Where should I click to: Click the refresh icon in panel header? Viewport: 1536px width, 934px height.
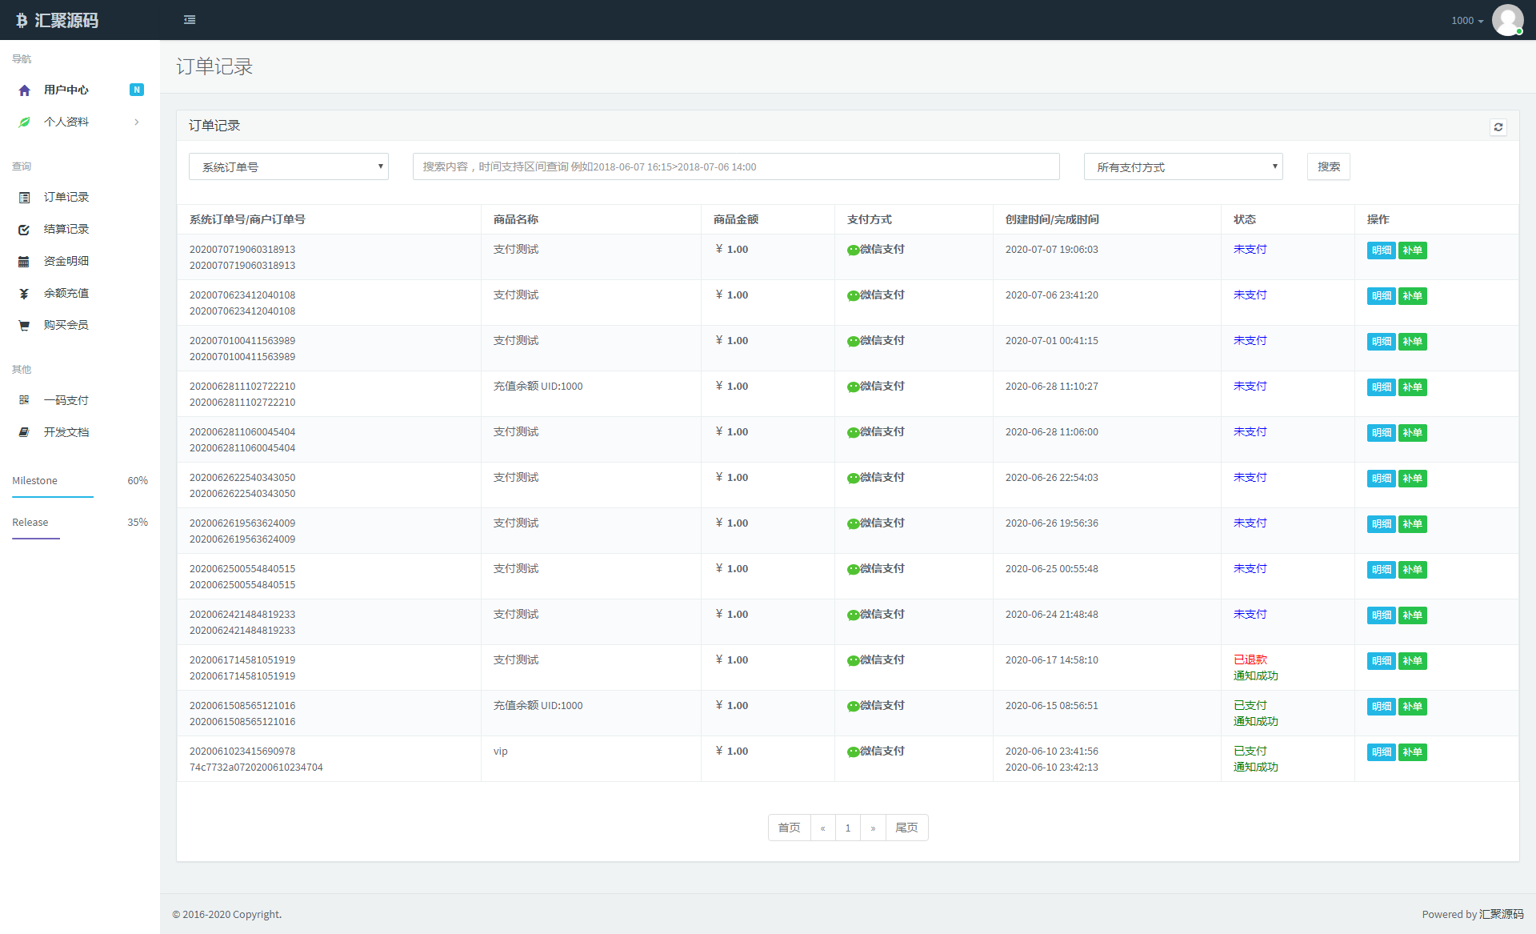click(1498, 127)
